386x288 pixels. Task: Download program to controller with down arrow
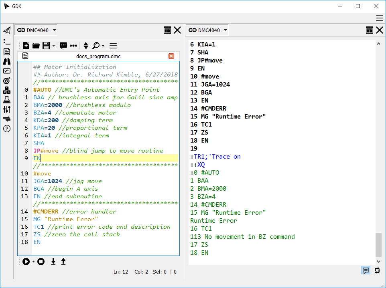[53, 262]
